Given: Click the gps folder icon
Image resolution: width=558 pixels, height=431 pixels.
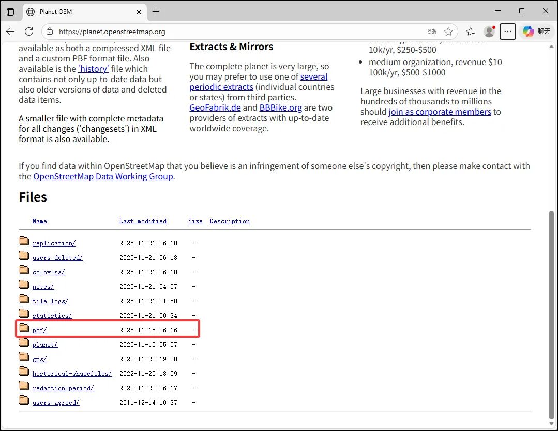Looking at the screenshot, I should tap(24, 357).
